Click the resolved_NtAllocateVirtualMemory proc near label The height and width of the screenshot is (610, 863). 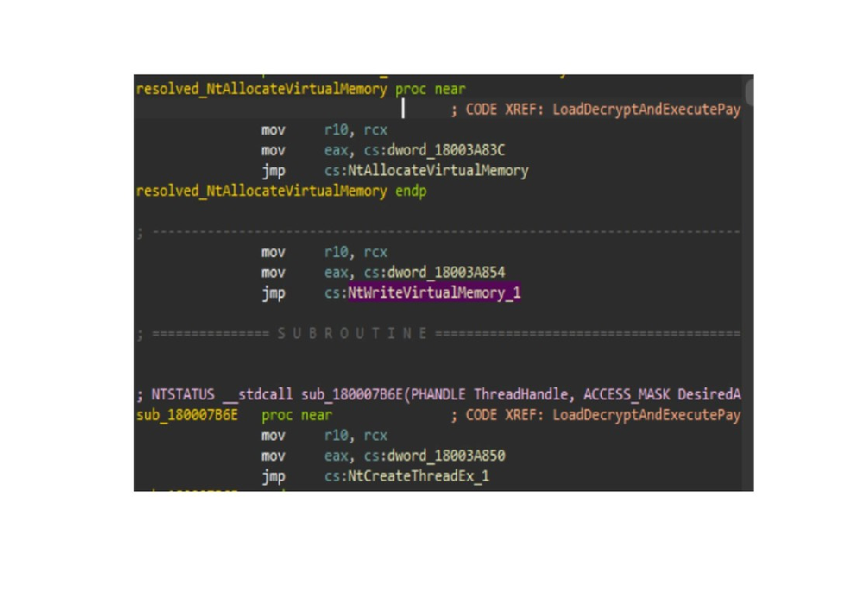pos(300,89)
